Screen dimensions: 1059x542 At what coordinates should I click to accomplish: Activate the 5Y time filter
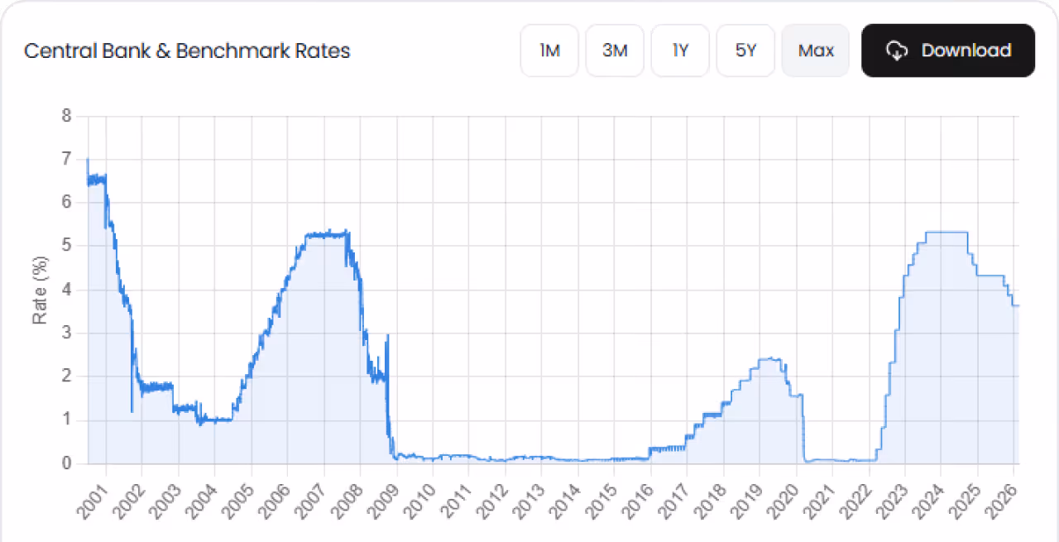pyautogui.click(x=745, y=50)
